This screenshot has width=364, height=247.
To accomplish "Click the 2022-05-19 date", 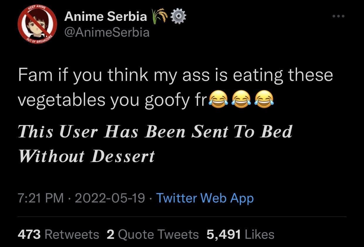I will (x=110, y=198).
